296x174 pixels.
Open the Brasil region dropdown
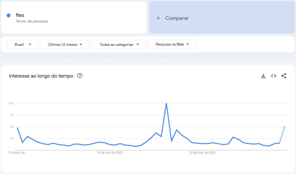point(22,45)
